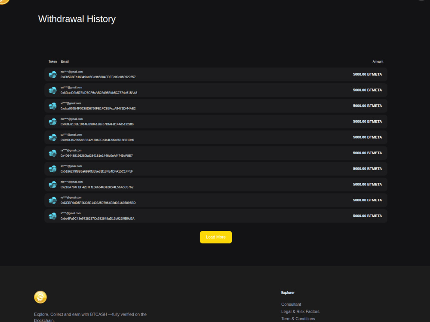Click ma****@gmail.com above address 0x216A704F
The height and width of the screenshot is (322, 430).
pyautogui.click(x=71, y=182)
